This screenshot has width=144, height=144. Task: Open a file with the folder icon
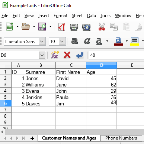[26, 27]
